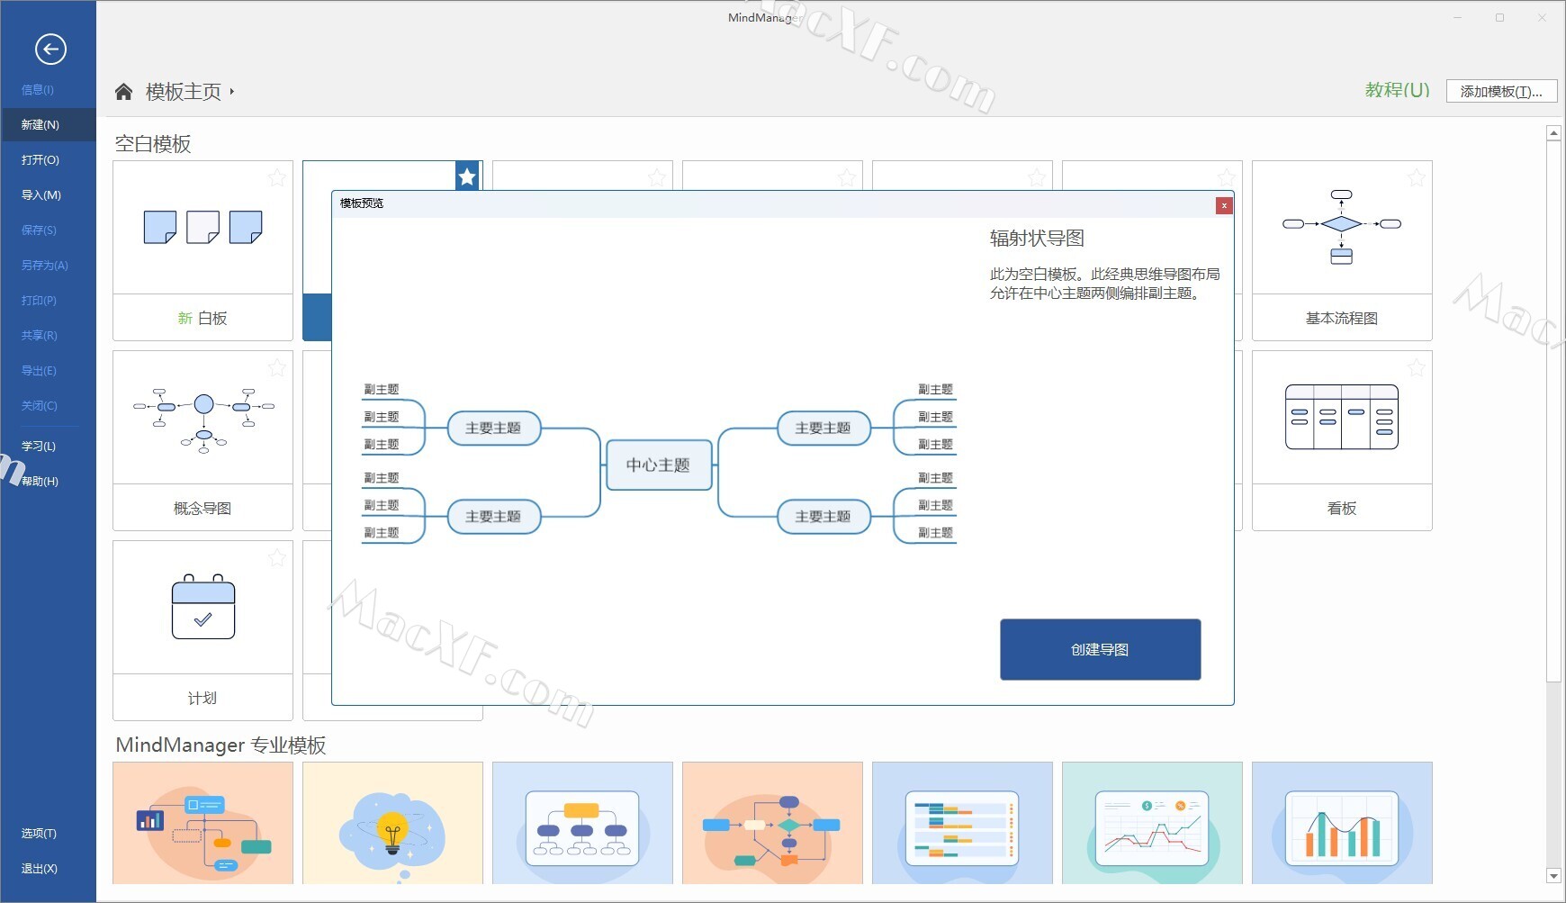1566x903 pixels.
Task: Toggle the star on the third blank template
Action: (657, 177)
